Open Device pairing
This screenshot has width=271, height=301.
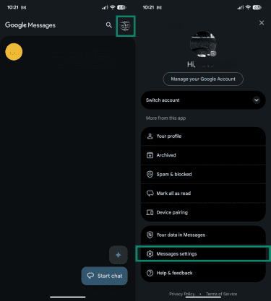click(203, 212)
